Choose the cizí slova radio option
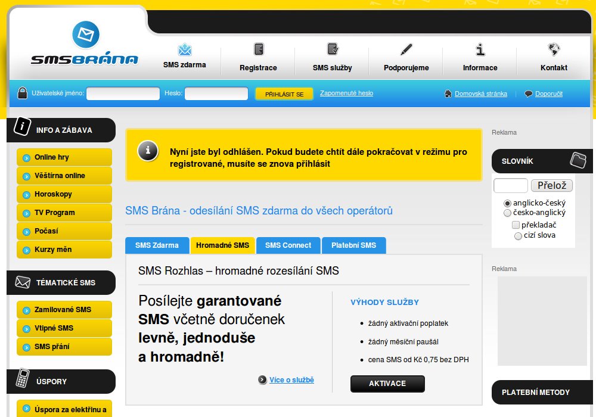 click(518, 235)
